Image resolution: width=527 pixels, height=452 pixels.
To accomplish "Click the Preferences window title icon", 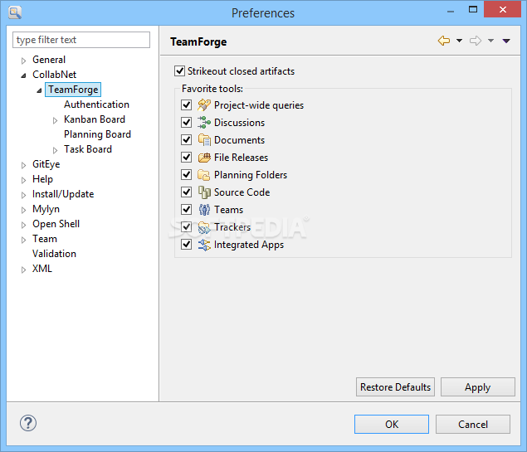I will [15, 12].
